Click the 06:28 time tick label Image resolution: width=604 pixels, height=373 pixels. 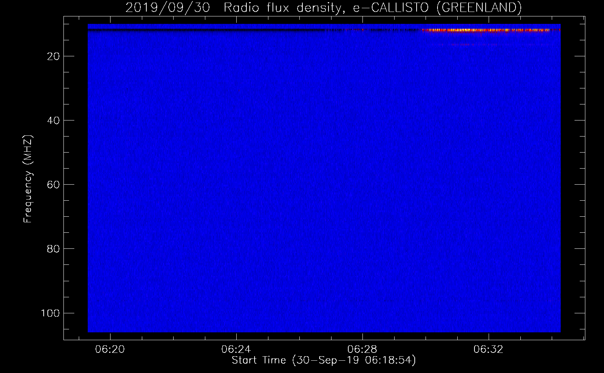pos(362,350)
